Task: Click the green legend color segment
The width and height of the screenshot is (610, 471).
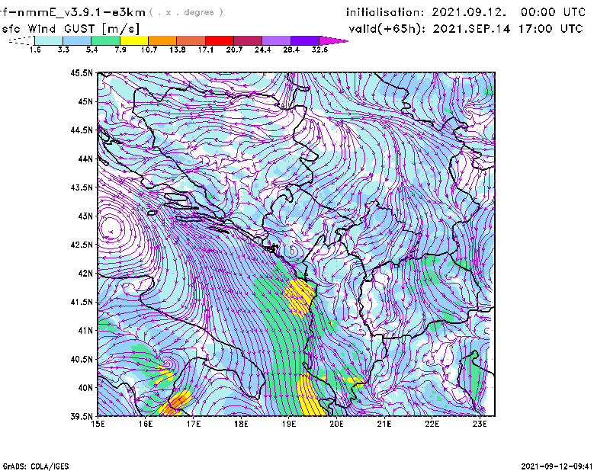Action: click(105, 40)
